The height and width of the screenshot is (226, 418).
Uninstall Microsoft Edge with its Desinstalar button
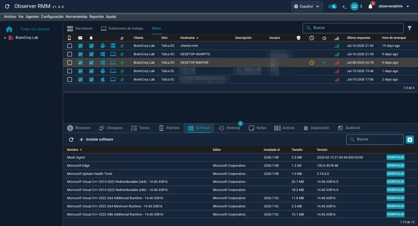point(395,165)
